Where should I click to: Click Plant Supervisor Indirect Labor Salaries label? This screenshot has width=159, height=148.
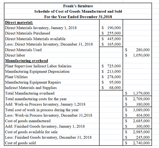tap(38, 66)
